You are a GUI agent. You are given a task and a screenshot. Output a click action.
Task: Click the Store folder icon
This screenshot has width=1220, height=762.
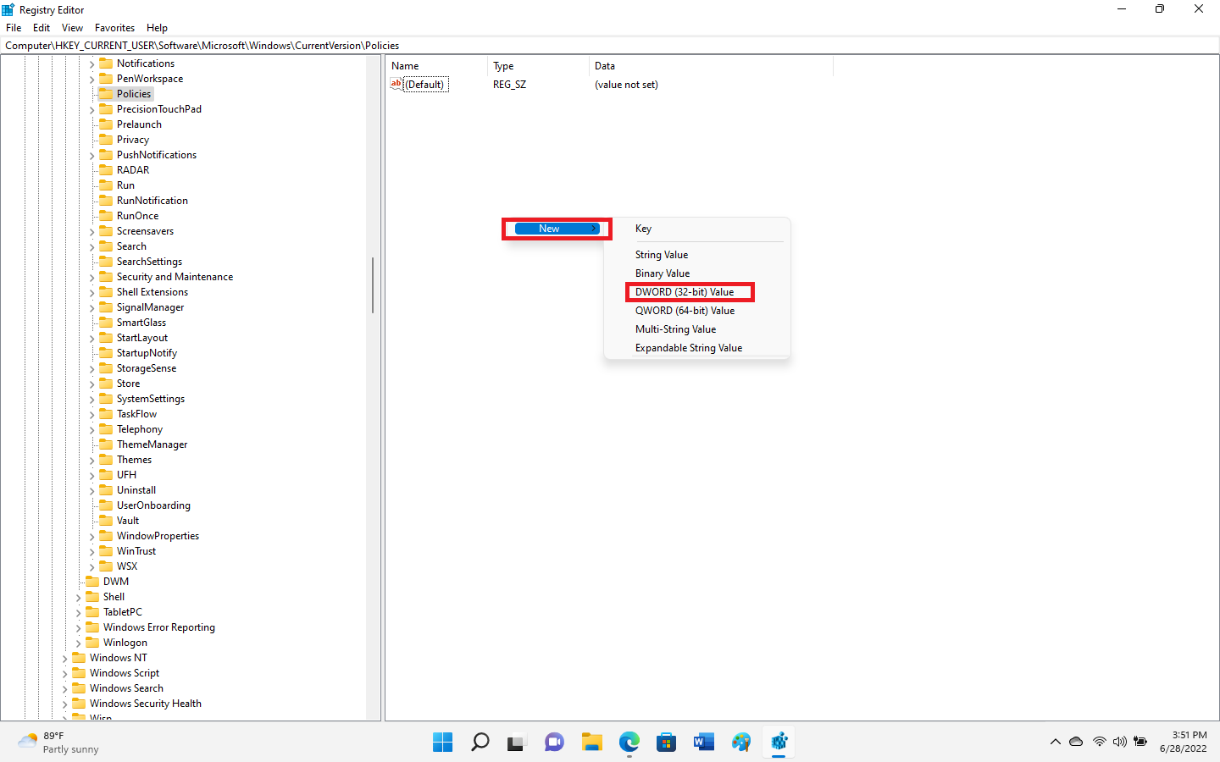coord(106,384)
